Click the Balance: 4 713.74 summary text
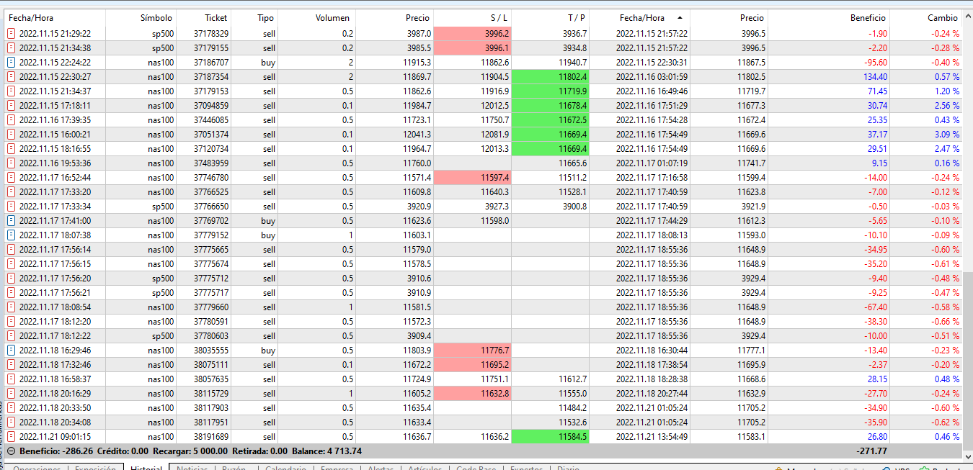973x470 pixels. 326,451
